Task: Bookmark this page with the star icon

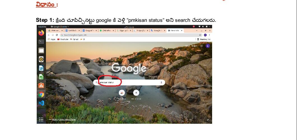Action: [x=200, y=35]
